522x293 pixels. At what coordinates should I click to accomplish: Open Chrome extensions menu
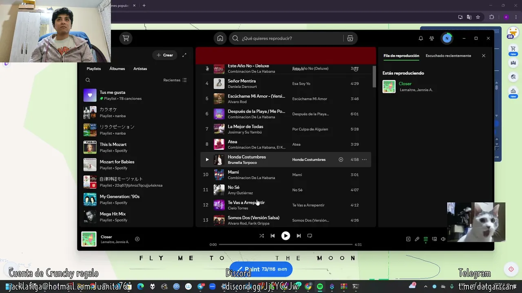(491, 17)
